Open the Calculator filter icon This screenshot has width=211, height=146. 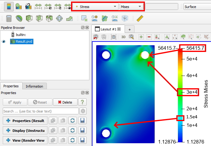click(9, 18)
